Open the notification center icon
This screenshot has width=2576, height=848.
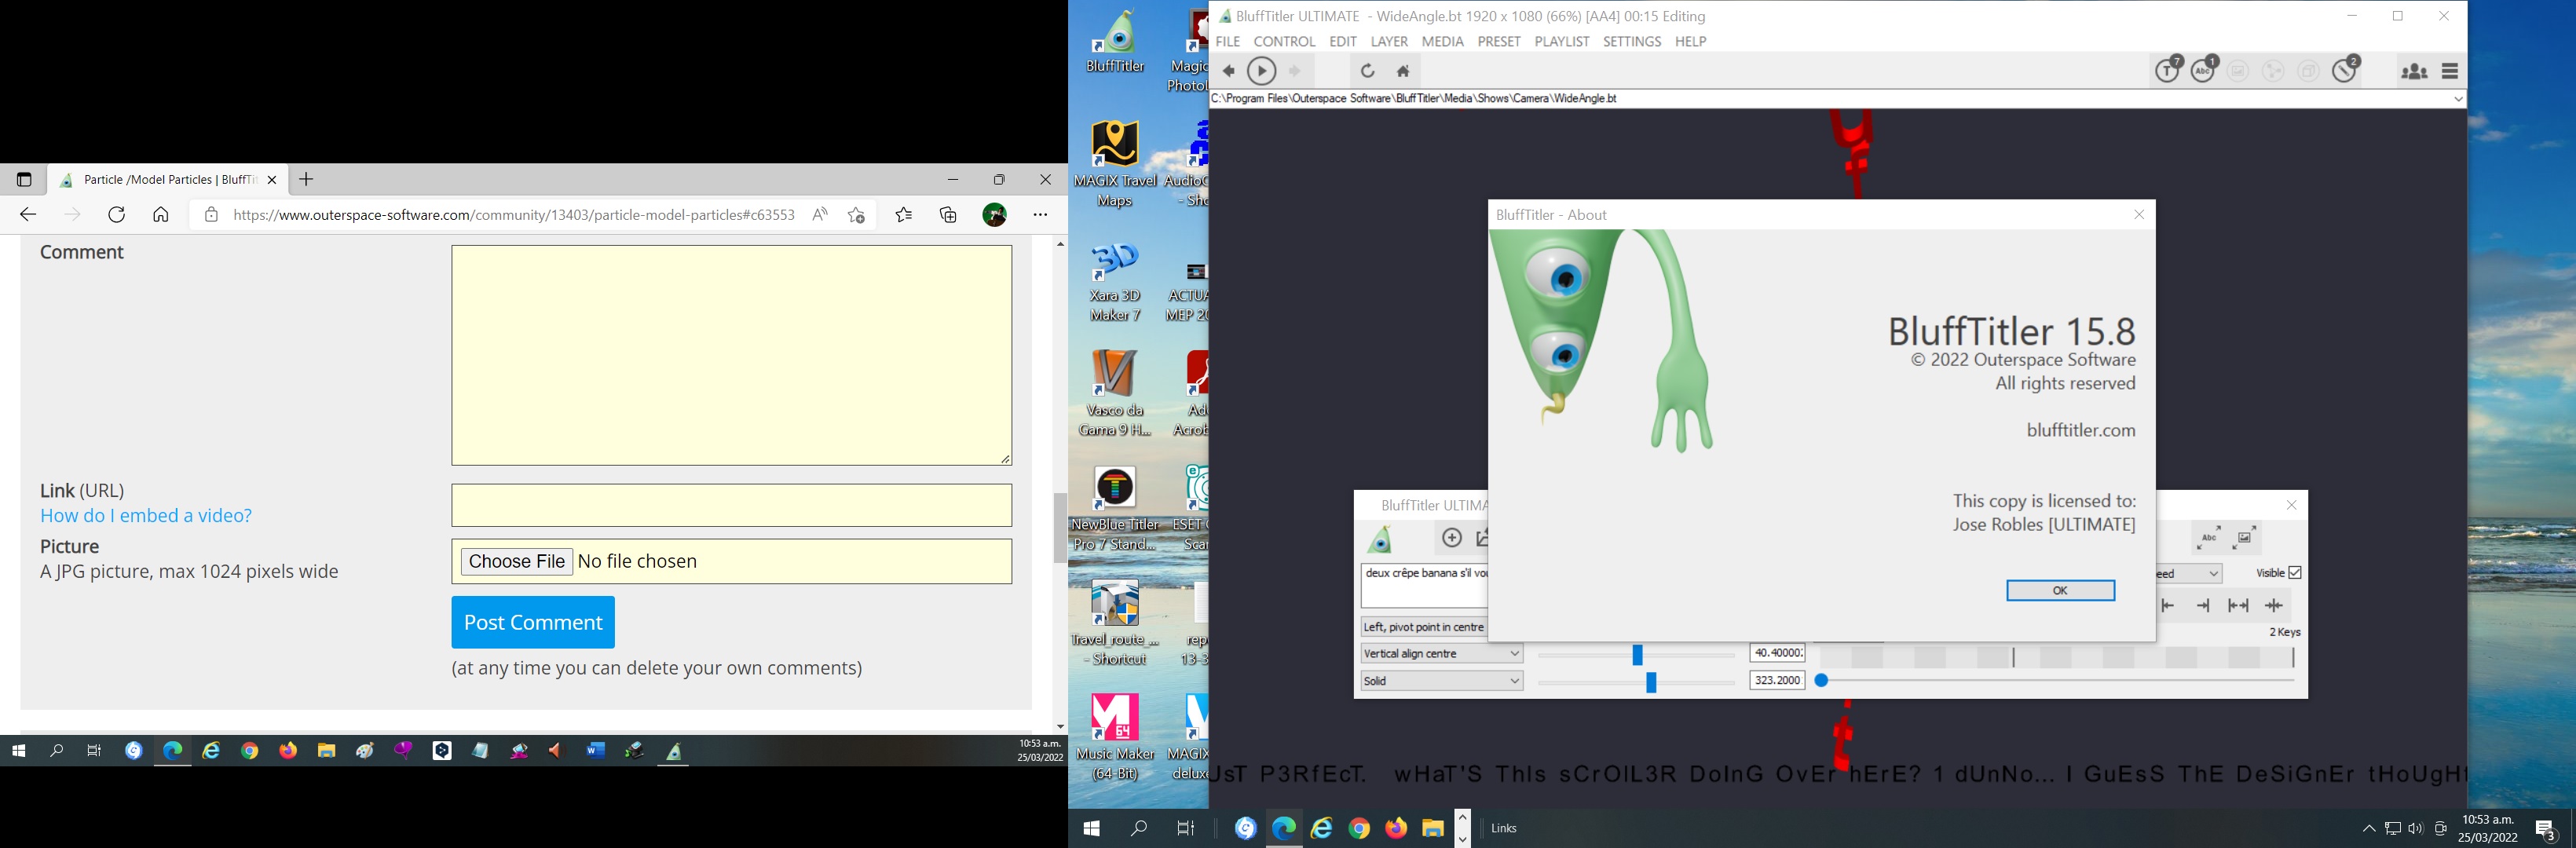(2546, 829)
